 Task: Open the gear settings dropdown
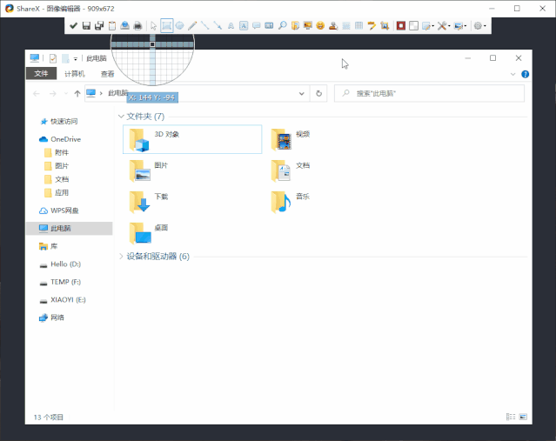coord(479,25)
